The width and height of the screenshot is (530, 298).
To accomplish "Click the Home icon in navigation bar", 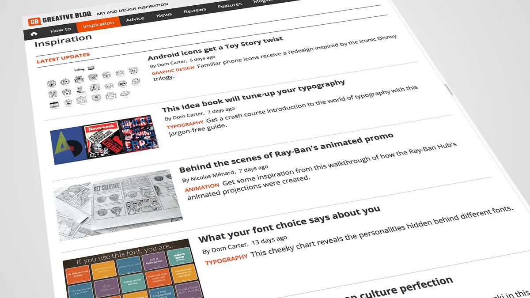I will pyautogui.click(x=34, y=33).
